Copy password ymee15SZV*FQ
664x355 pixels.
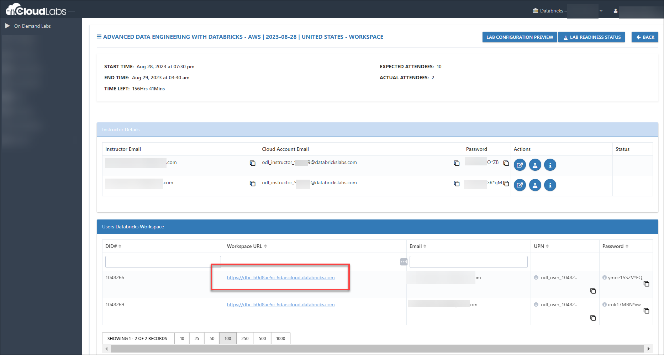(647, 284)
